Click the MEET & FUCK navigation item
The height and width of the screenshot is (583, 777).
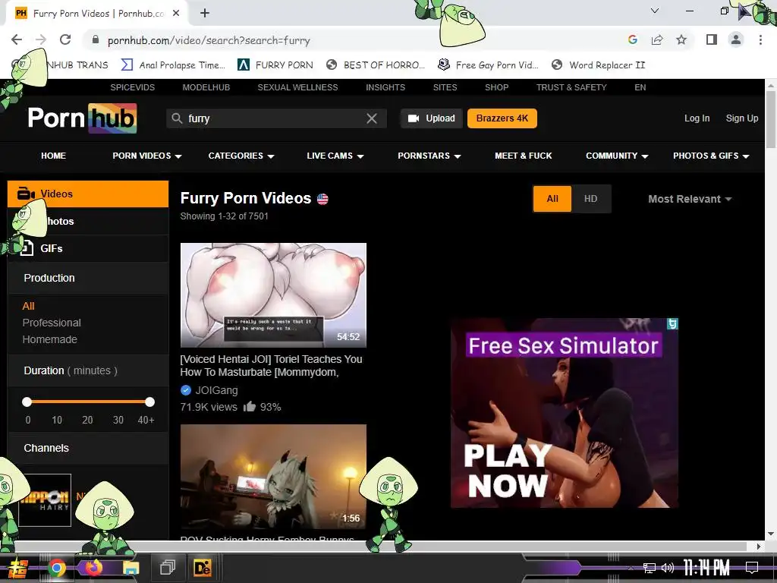tap(524, 156)
